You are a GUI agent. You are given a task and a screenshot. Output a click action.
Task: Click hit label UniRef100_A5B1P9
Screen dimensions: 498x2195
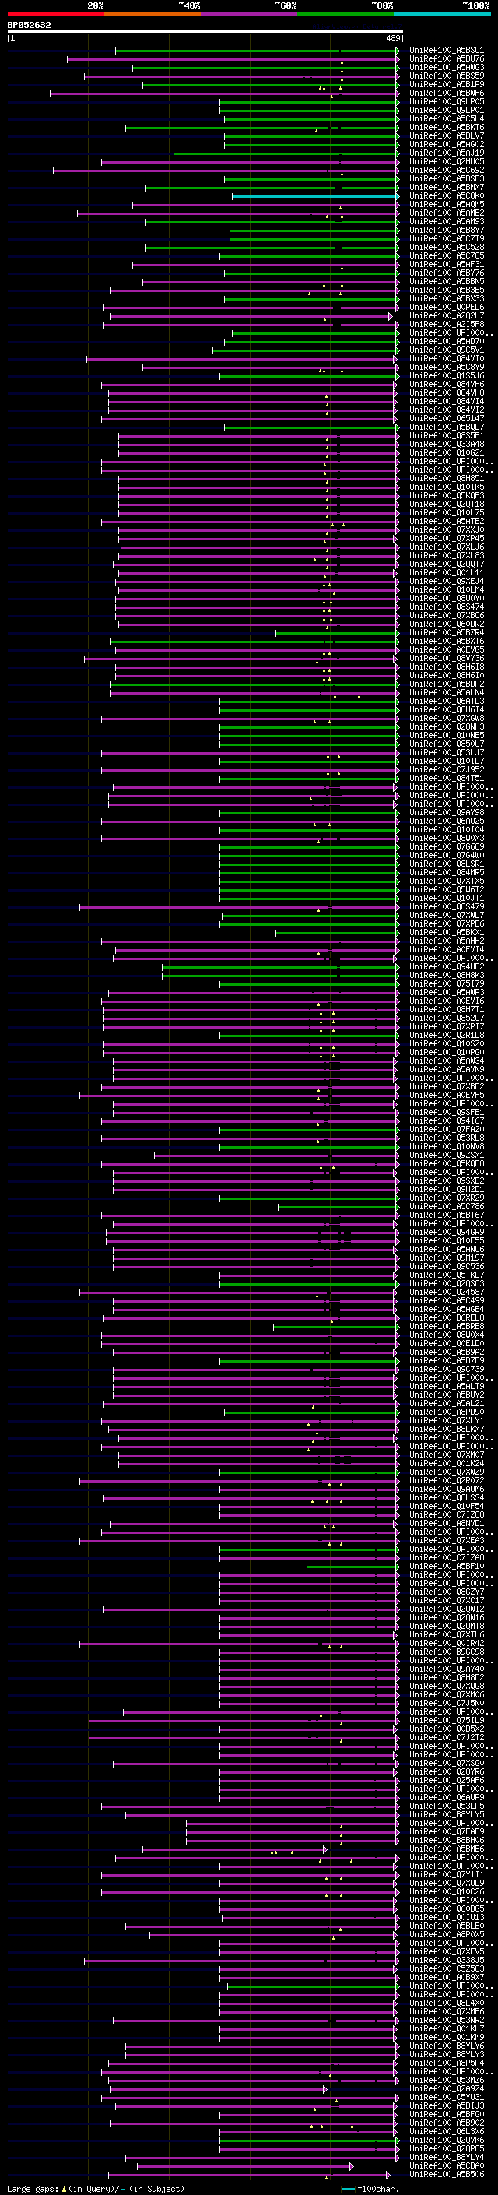coord(446,85)
